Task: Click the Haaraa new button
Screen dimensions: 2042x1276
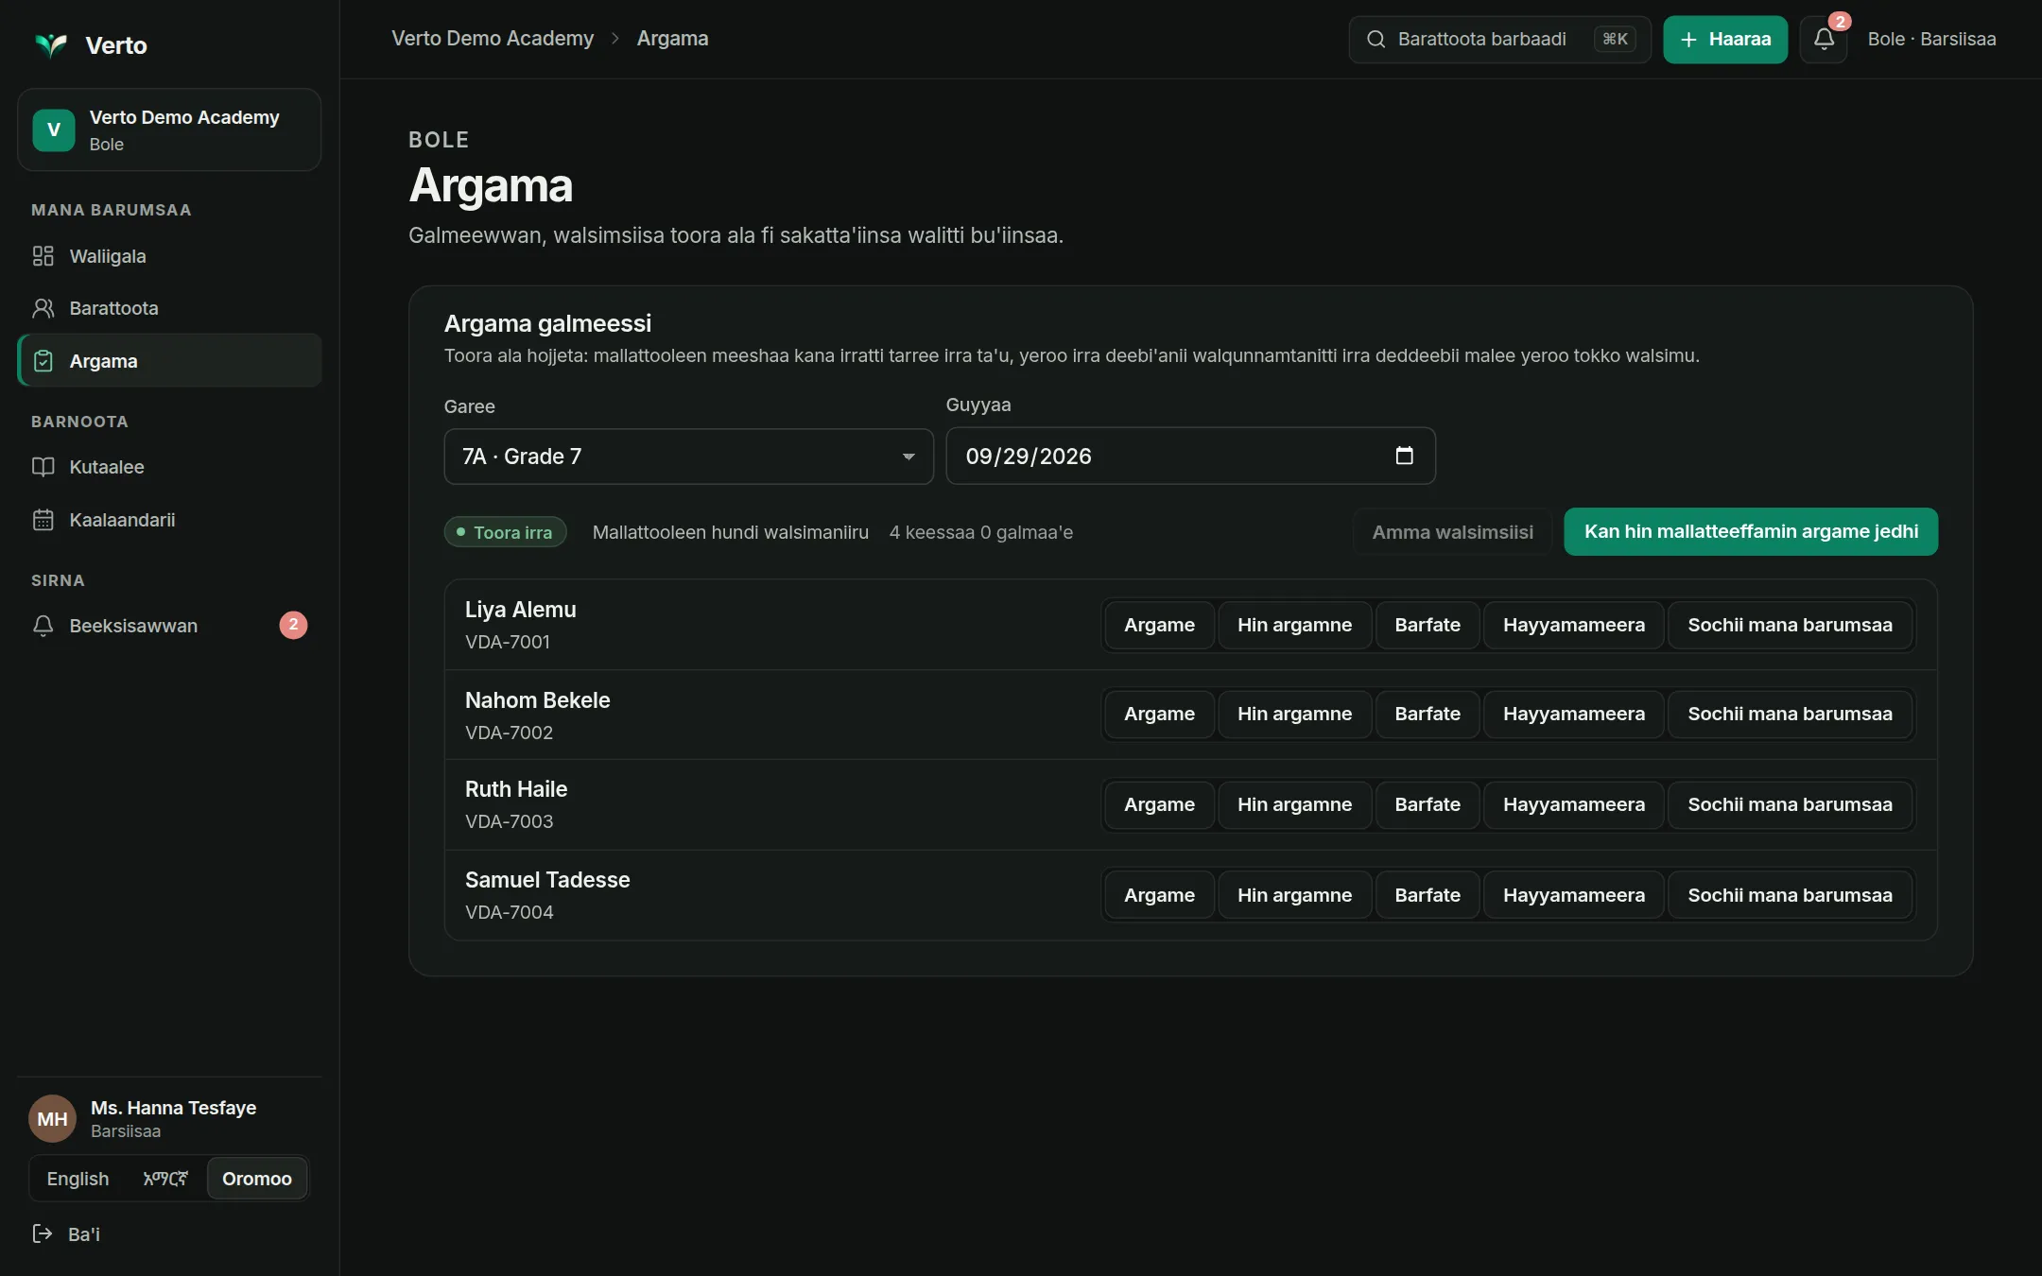Action: coord(1725,40)
